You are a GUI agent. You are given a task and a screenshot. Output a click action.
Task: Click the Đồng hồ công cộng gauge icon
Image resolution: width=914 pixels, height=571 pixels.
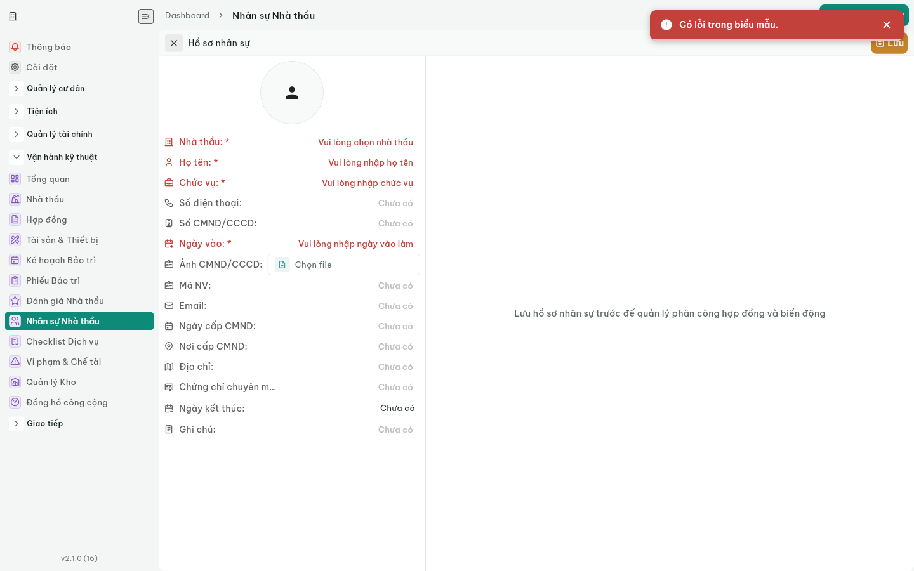click(15, 402)
